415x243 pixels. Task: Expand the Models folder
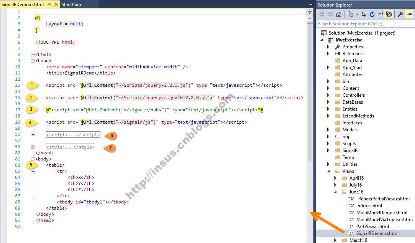coord(328,129)
